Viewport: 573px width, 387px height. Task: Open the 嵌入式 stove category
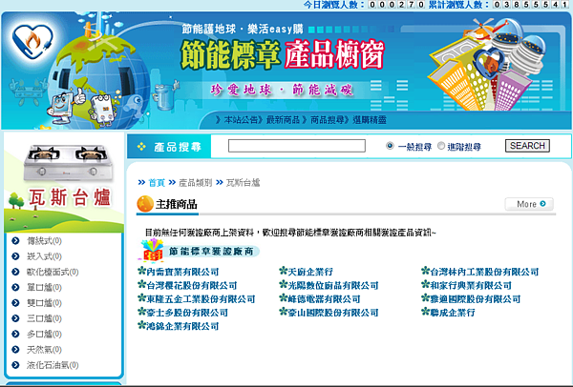pyautogui.click(x=39, y=256)
